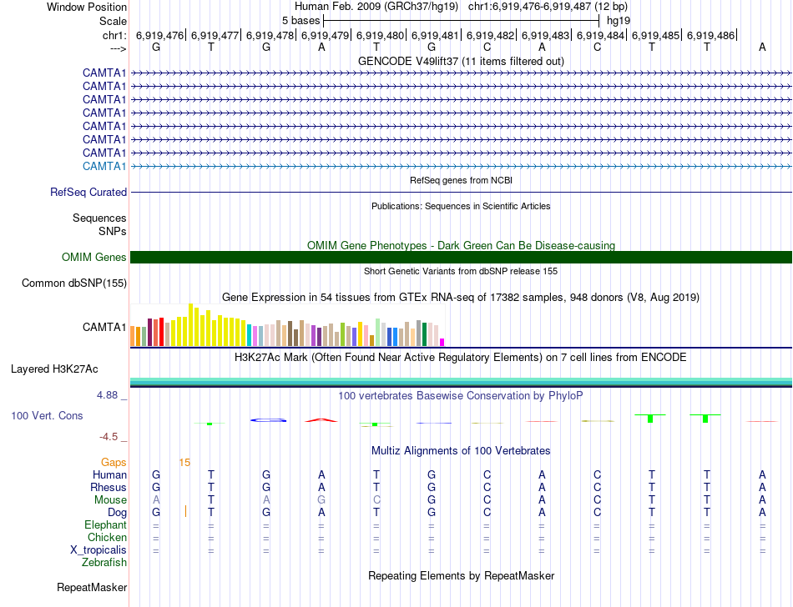This screenshot has height=607, width=793.
Task: Click coordinate label 6,919,484
Action: [x=600, y=35]
